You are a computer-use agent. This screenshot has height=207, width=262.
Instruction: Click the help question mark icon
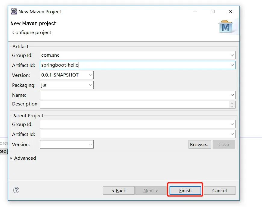tap(16, 190)
